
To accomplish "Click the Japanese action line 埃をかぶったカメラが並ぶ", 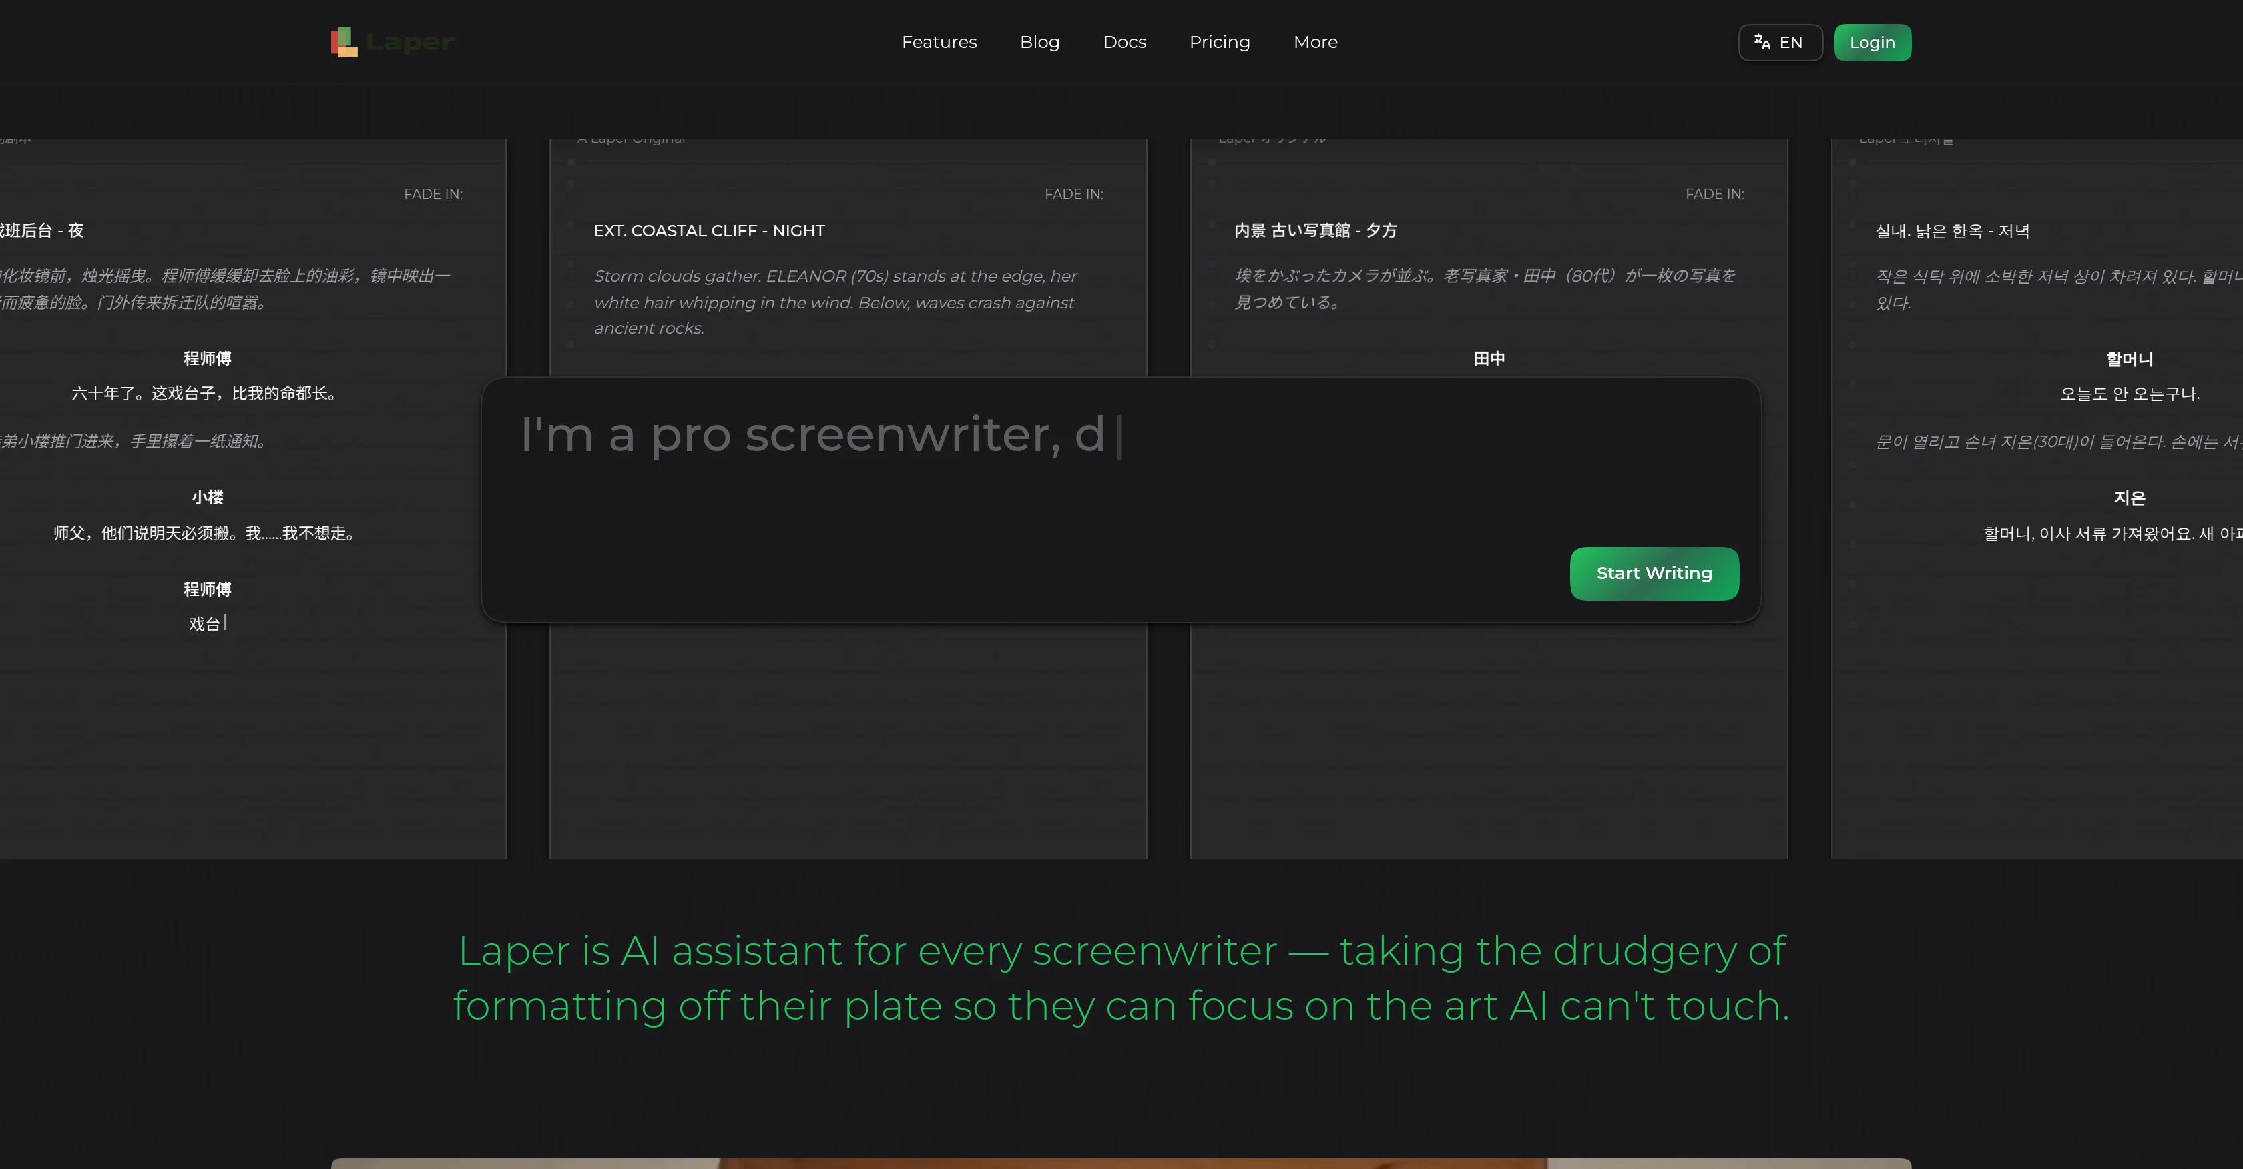I will 1485,289.
